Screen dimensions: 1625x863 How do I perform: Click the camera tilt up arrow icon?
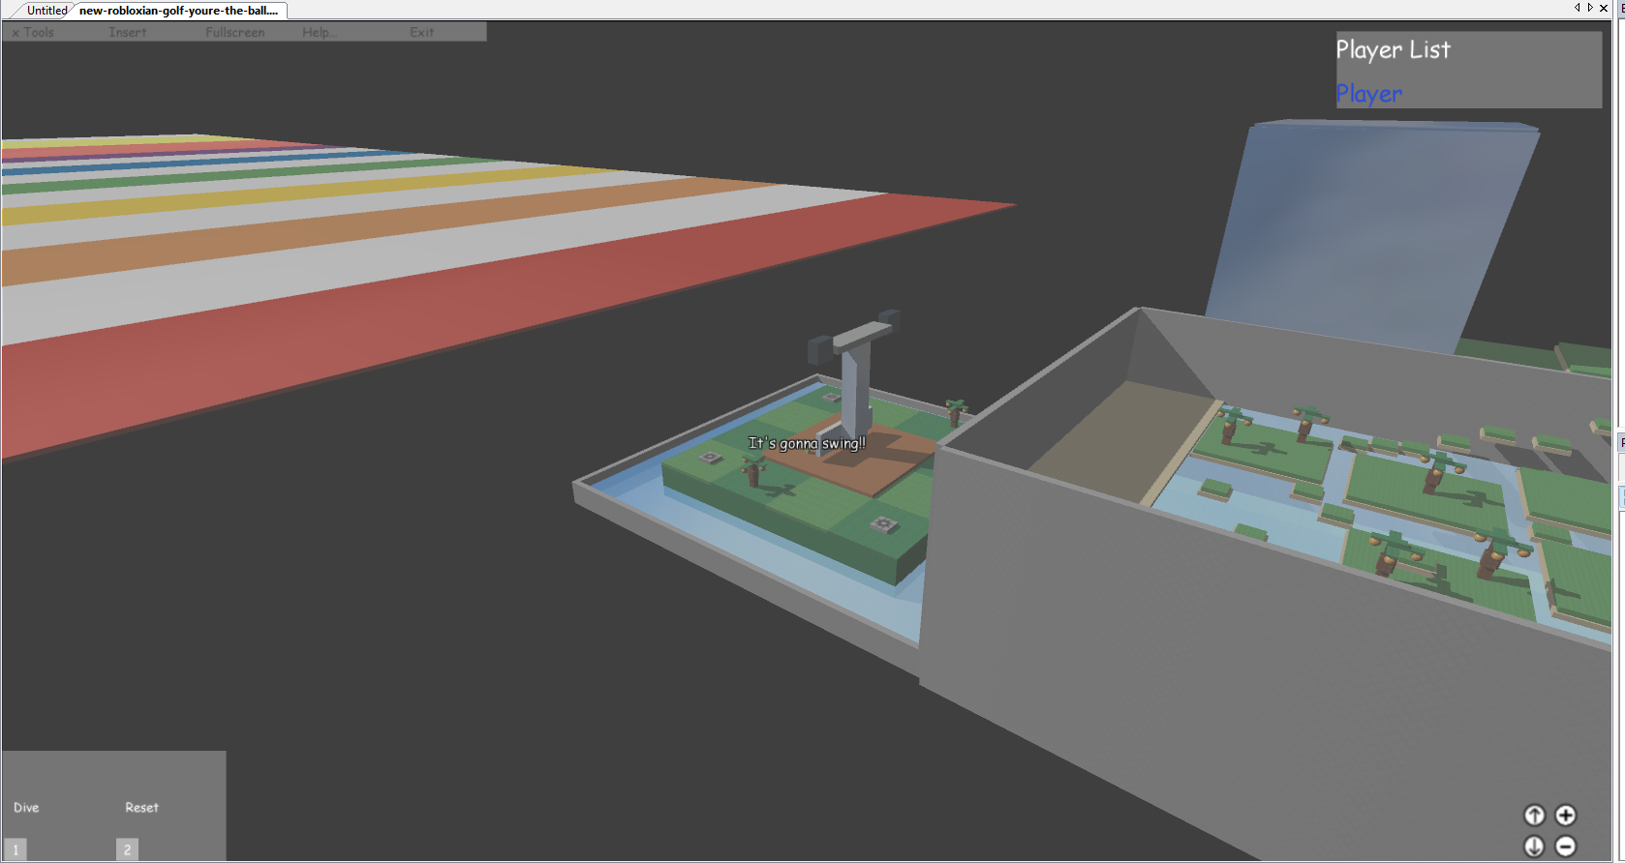click(1534, 816)
